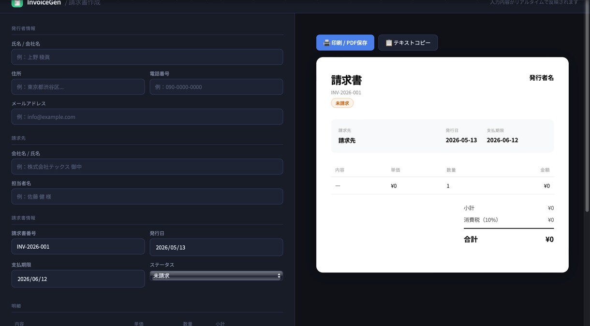Viewport: 590px width, 326px height.
Task: Open the ステータス dropdown showing 未請求
Action: (216, 276)
